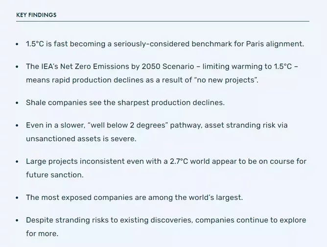Screen dimensions: 327x247
Task: Click "The most exposed companies" sentence
Action: point(134,198)
